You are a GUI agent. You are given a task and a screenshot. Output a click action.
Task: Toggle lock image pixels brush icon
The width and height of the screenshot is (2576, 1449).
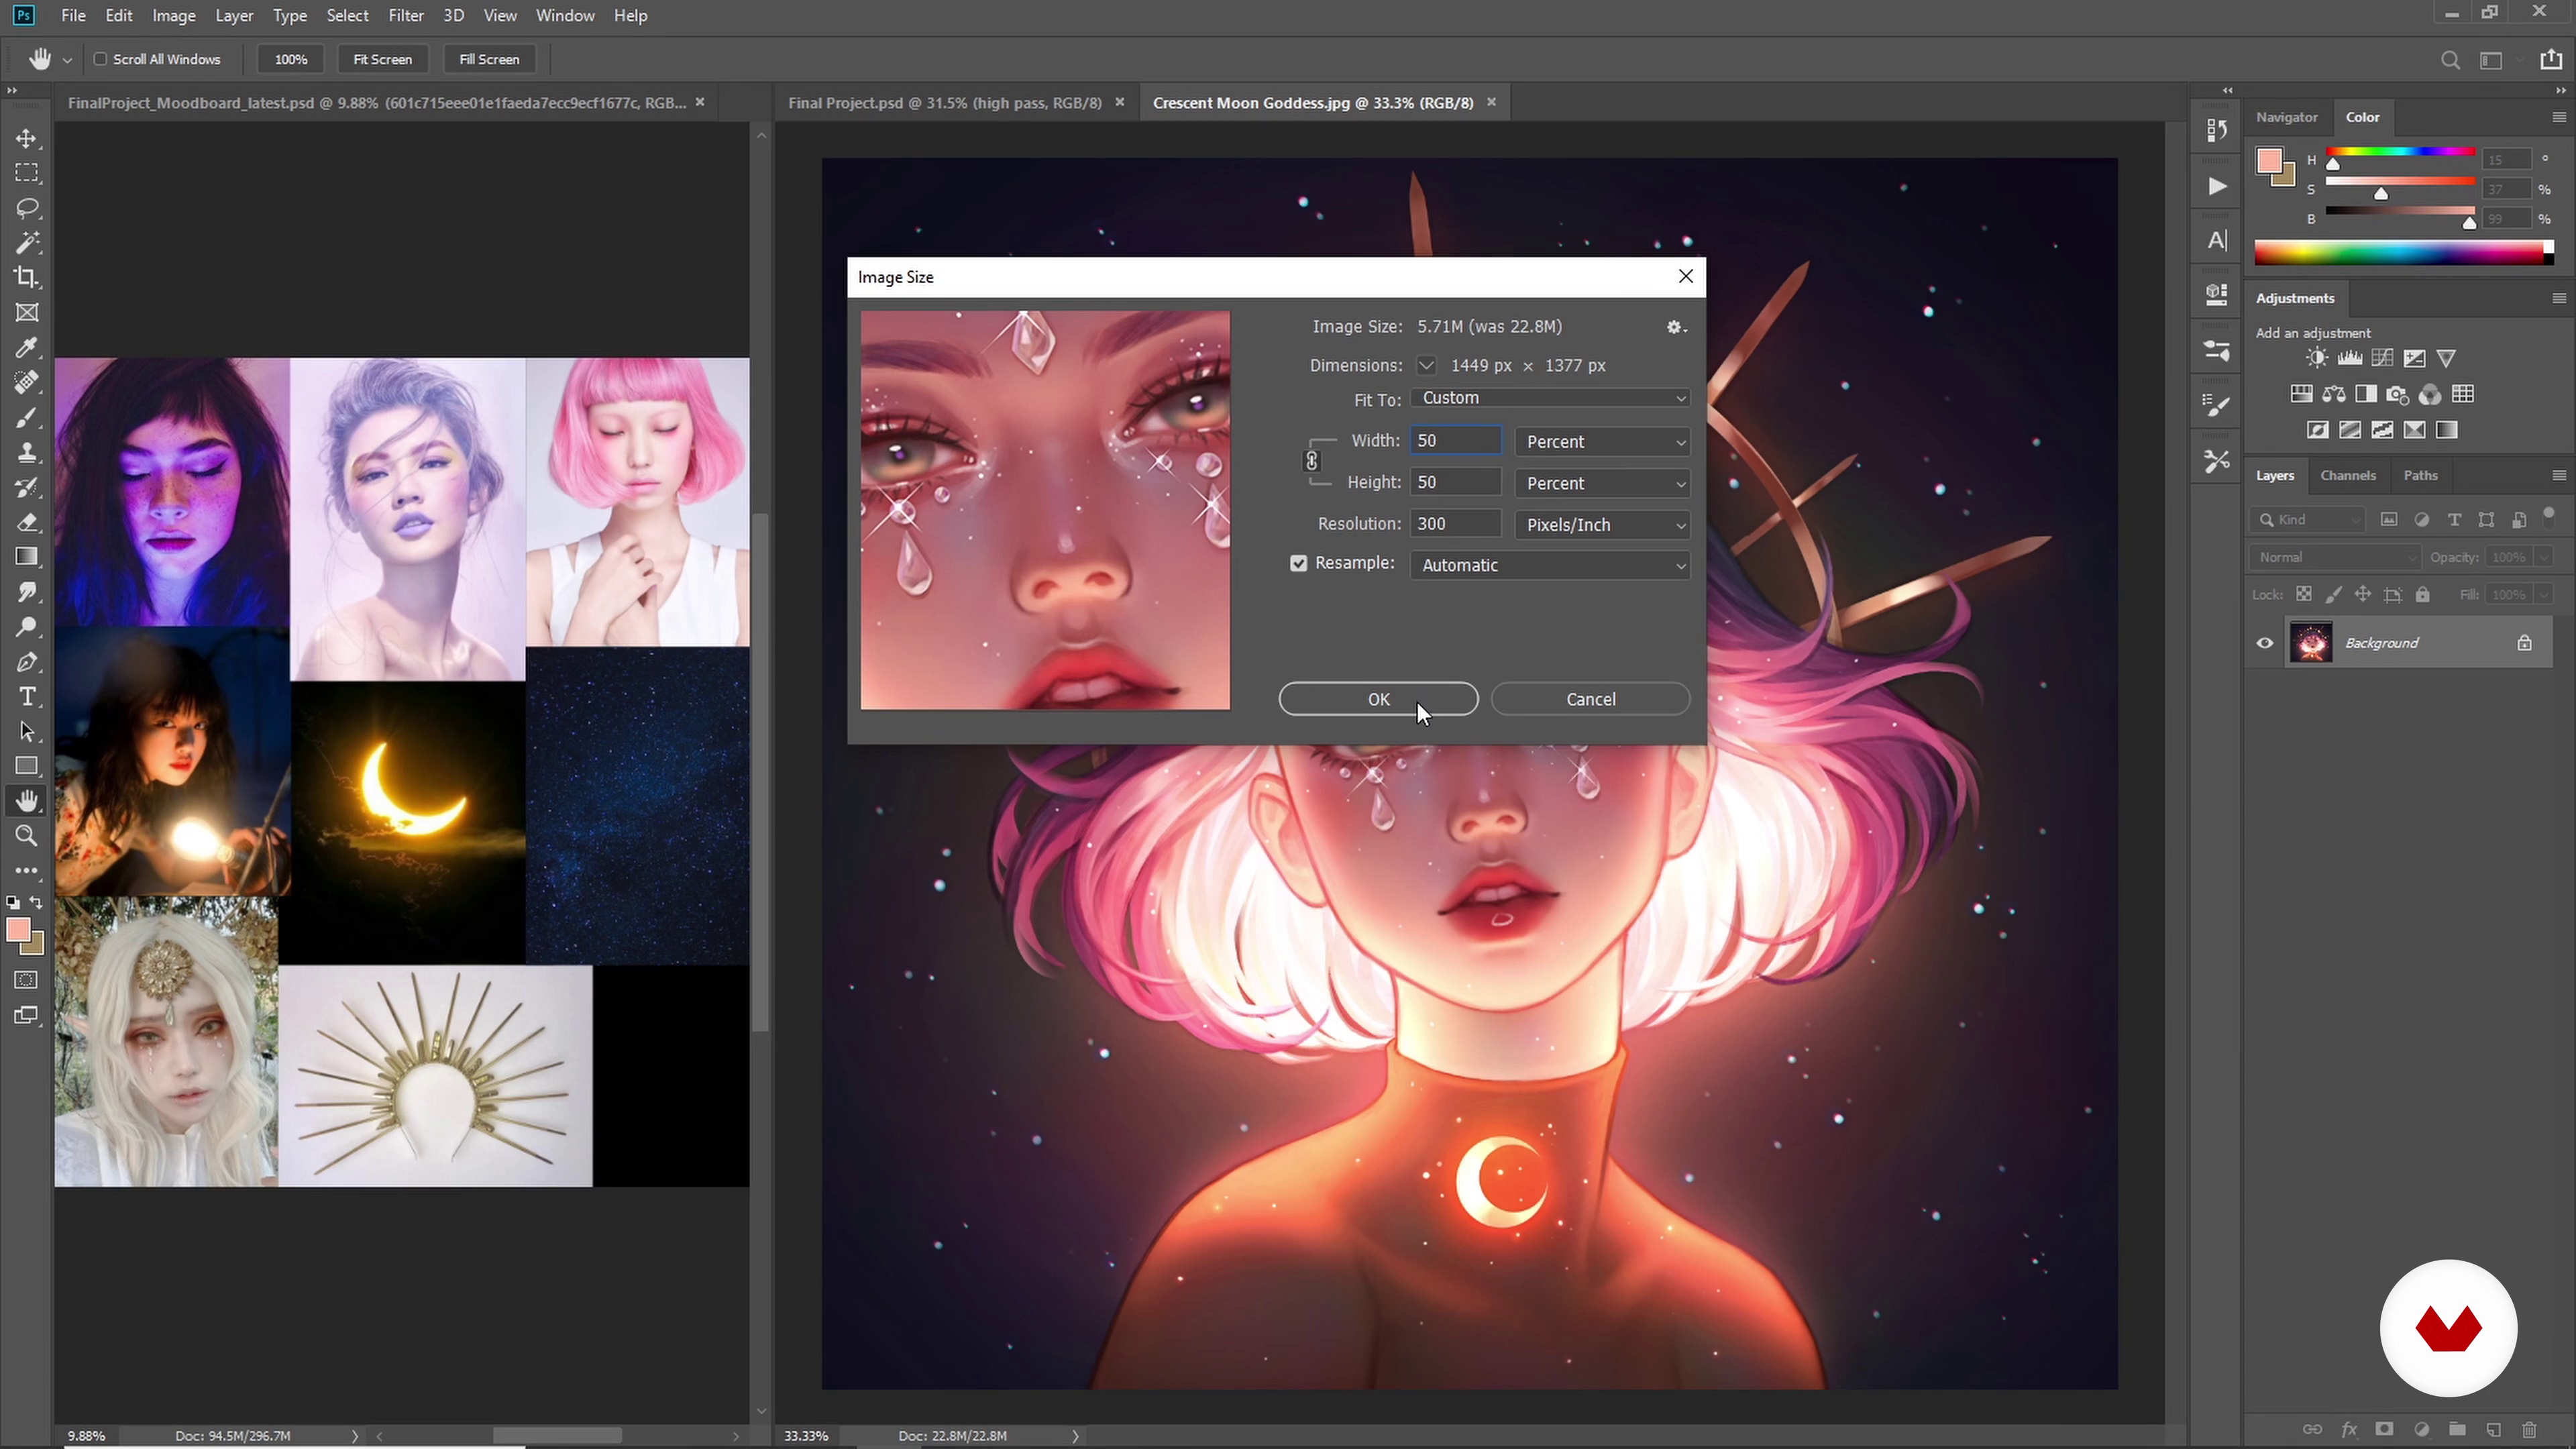[x=2333, y=594]
